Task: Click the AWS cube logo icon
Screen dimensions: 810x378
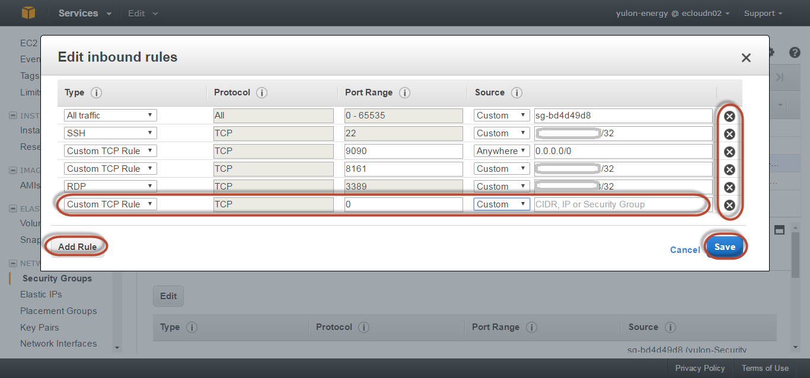Action: (28, 13)
